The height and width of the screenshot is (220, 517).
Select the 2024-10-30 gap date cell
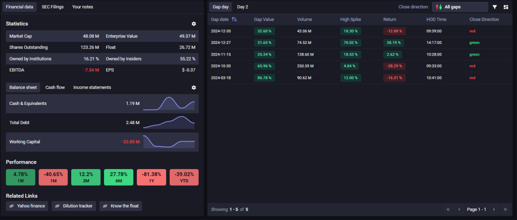(221, 66)
